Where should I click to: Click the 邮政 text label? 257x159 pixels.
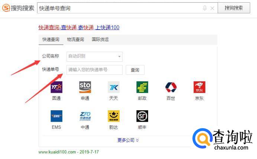point(142,98)
